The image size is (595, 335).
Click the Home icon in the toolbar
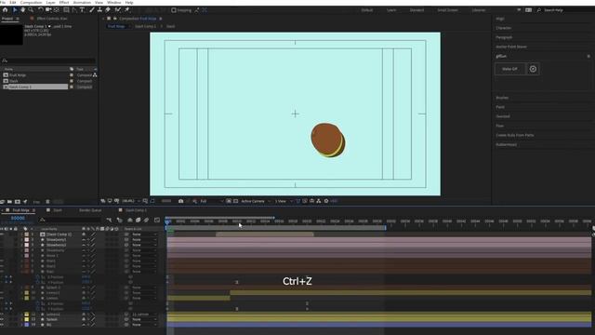pyautogui.click(x=6, y=10)
